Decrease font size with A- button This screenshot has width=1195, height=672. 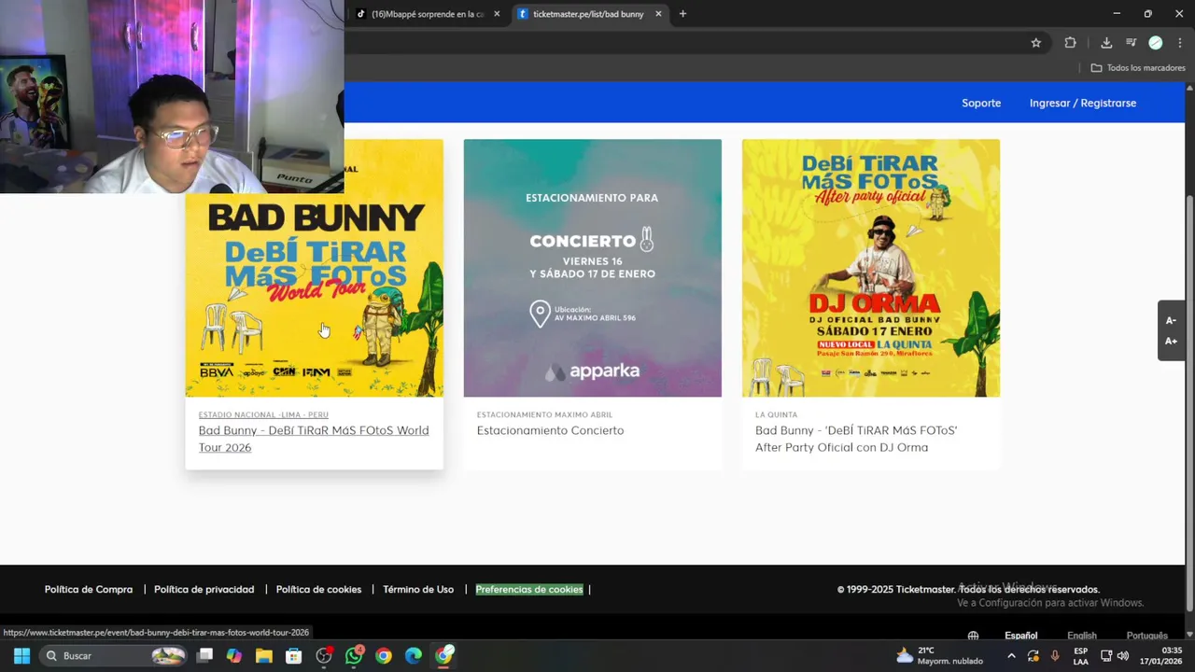click(x=1171, y=321)
